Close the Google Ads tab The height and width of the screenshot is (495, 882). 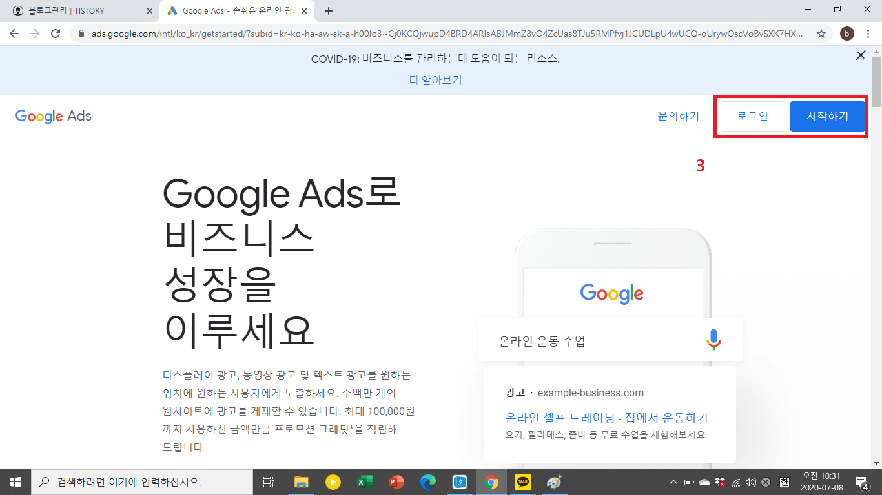tap(304, 11)
